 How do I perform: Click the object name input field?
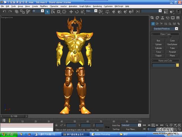tap(164, 65)
